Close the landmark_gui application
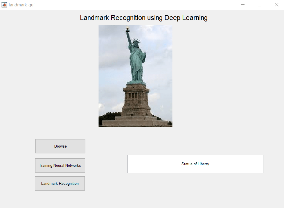The height and width of the screenshot is (208, 284). click(276, 5)
